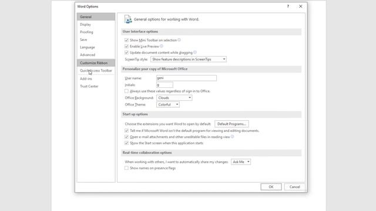Enable Always use these values checkbox

click(126, 91)
